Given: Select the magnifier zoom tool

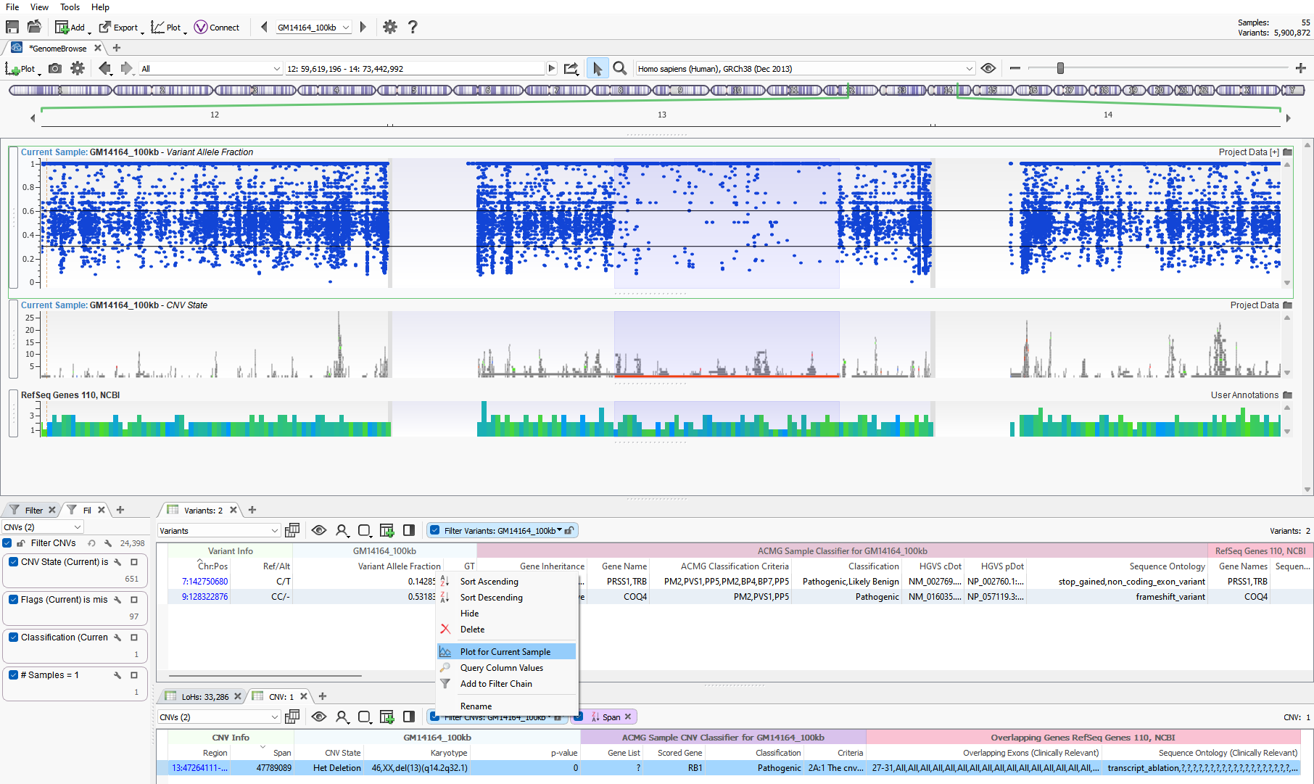Looking at the screenshot, I should [620, 68].
